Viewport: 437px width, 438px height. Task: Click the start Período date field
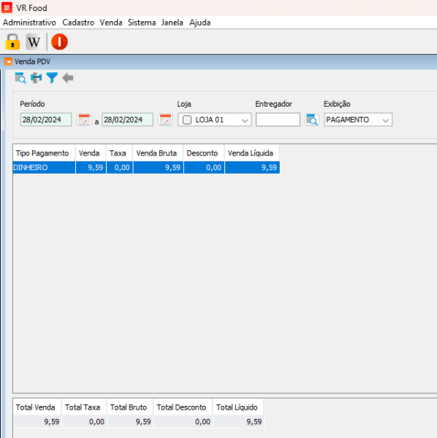point(46,120)
